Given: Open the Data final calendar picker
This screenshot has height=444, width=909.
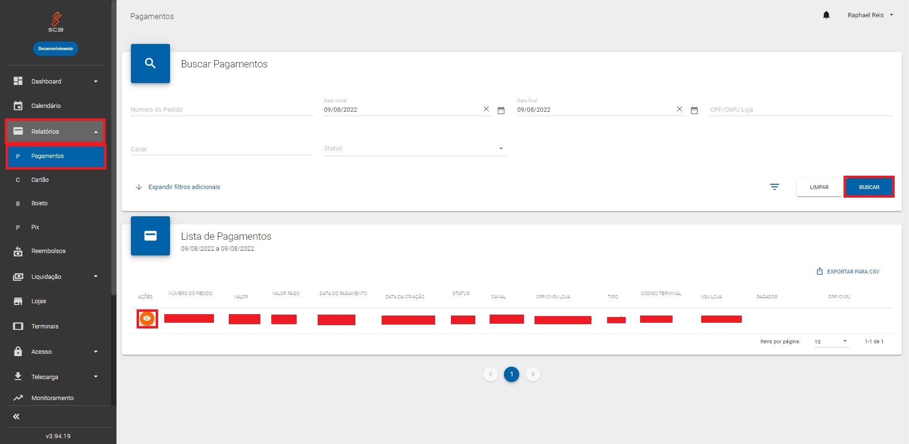Looking at the screenshot, I should point(694,110).
